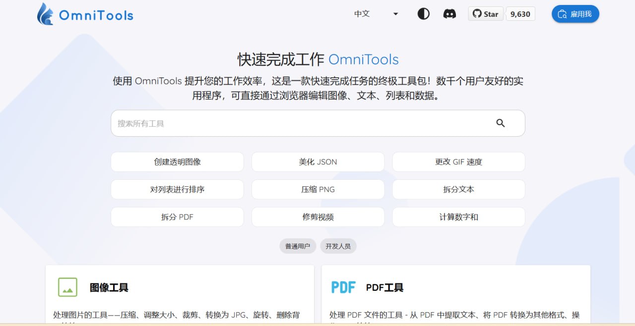Open the 创建透明图像 tool
The image size is (635, 326).
pos(177,162)
